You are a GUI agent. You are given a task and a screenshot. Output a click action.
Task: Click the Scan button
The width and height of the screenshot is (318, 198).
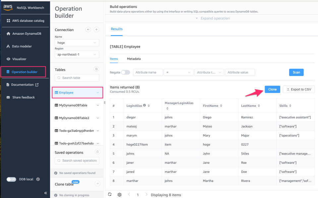(296, 72)
